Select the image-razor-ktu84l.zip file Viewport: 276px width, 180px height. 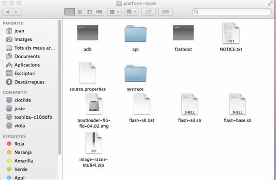coord(94,143)
